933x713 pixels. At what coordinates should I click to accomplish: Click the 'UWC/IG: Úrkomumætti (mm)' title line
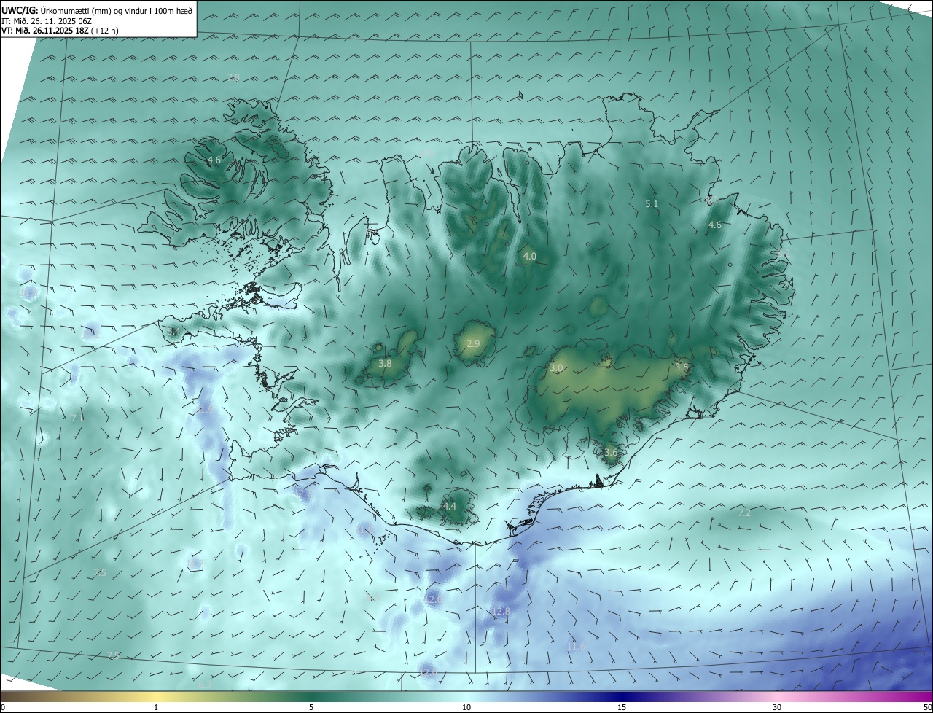coord(96,10)
